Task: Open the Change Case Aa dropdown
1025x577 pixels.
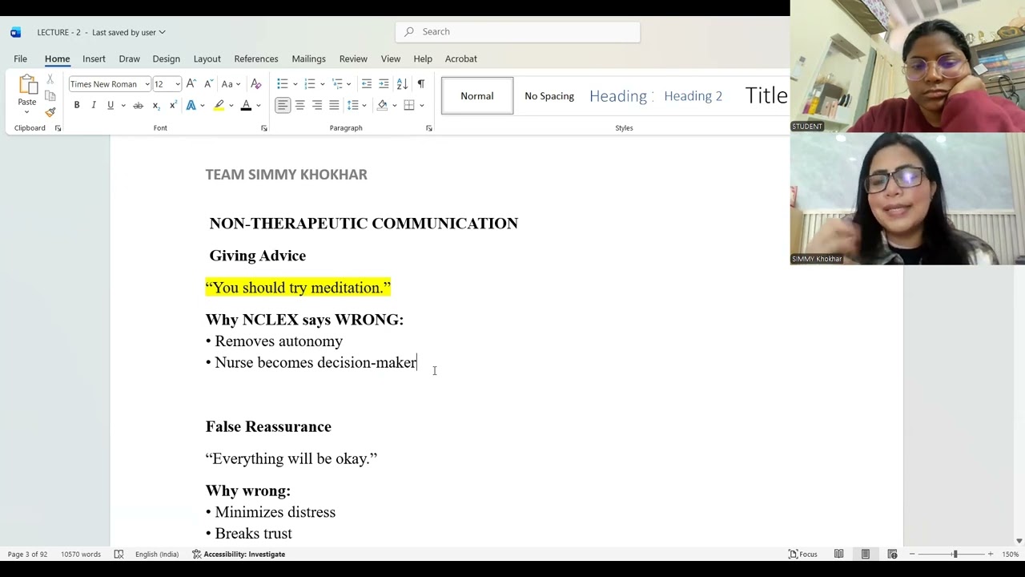Action: (x=231, y=83)
